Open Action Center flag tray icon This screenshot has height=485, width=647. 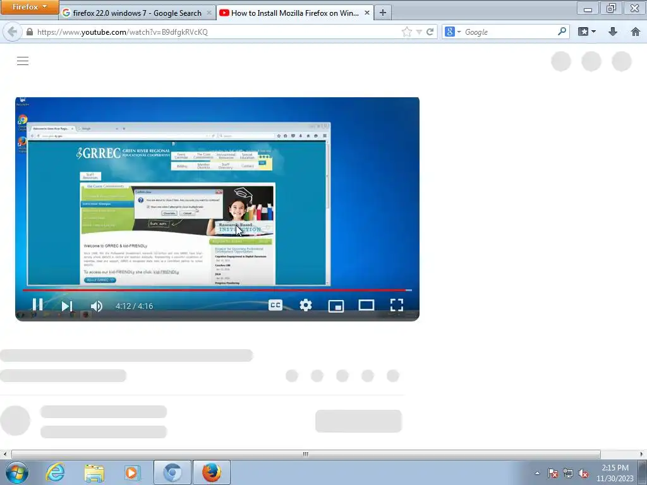[553, 473]
